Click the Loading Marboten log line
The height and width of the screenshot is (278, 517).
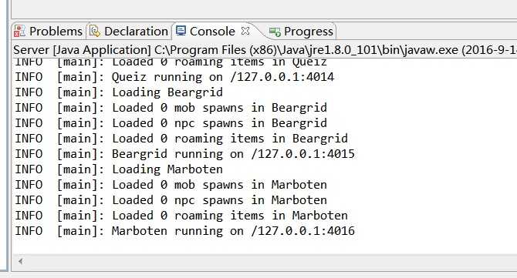point(119,169)
